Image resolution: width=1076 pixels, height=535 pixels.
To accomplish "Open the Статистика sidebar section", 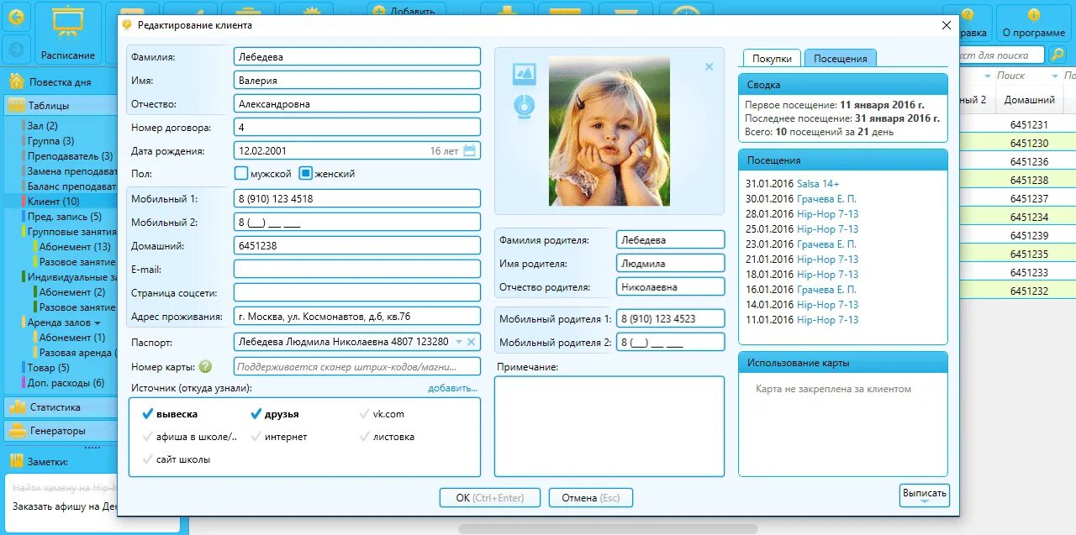I will 60,407.
